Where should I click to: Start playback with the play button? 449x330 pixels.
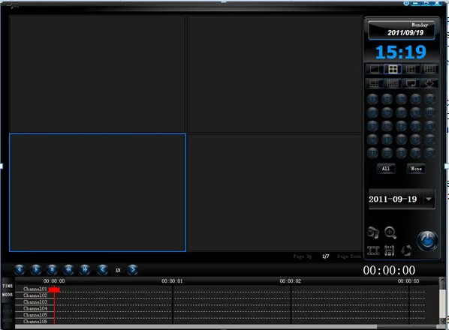[36, 270]
